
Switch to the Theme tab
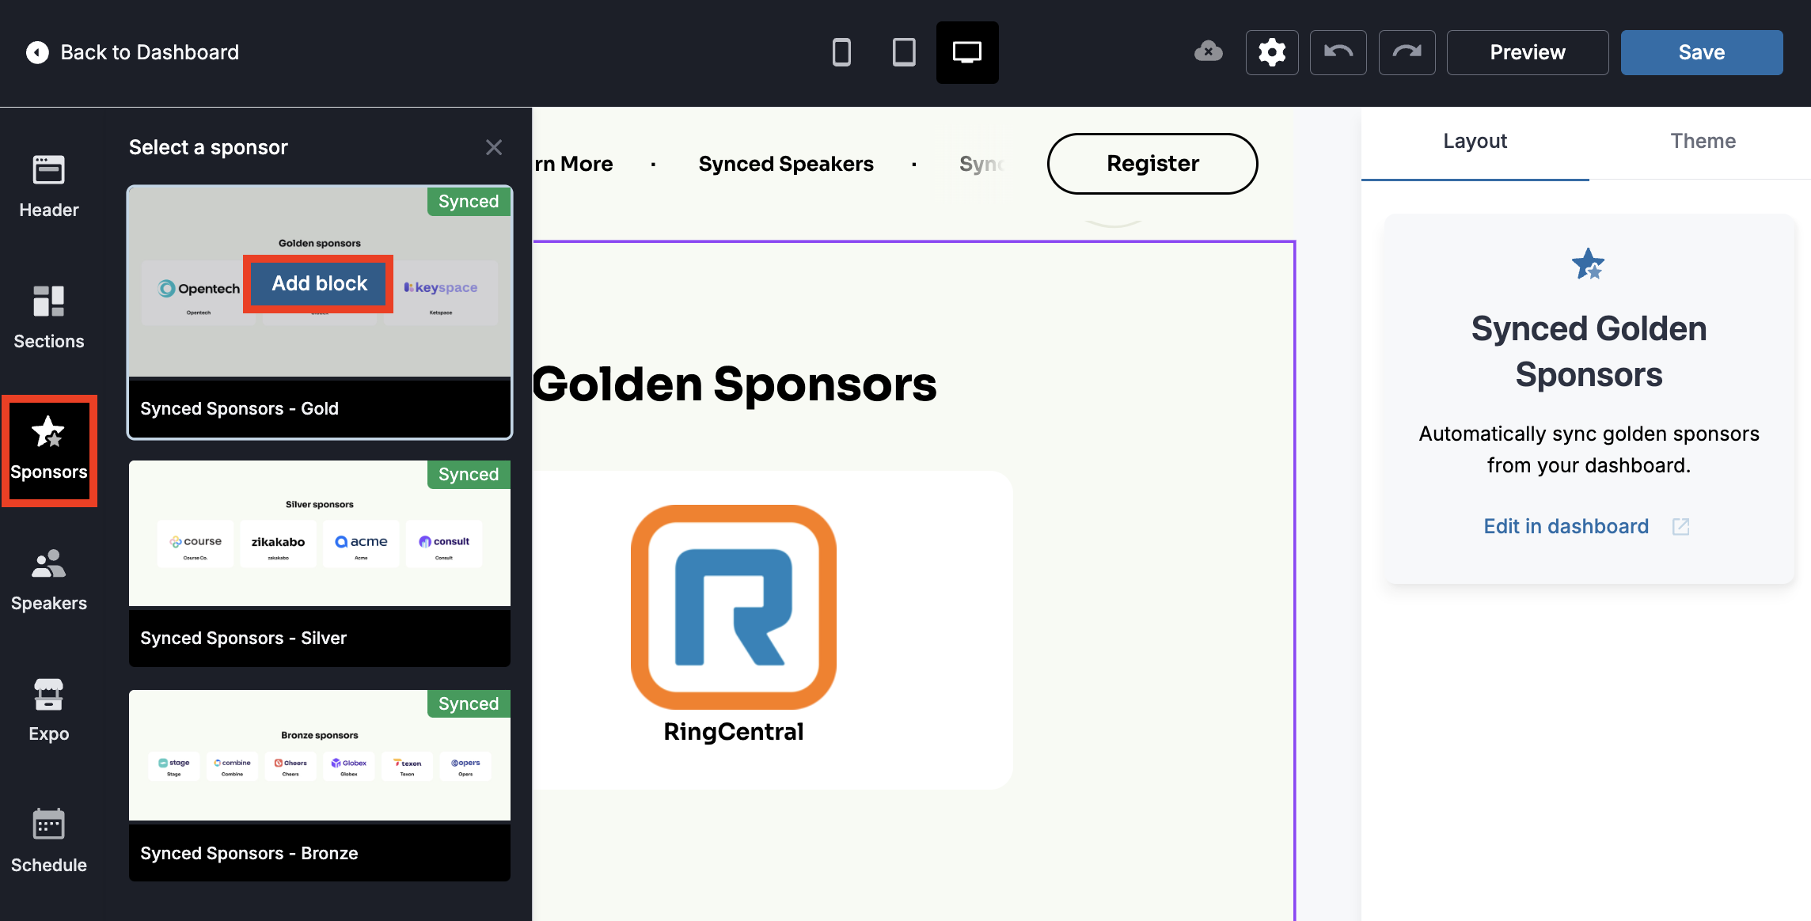[x=1703, y=142]
